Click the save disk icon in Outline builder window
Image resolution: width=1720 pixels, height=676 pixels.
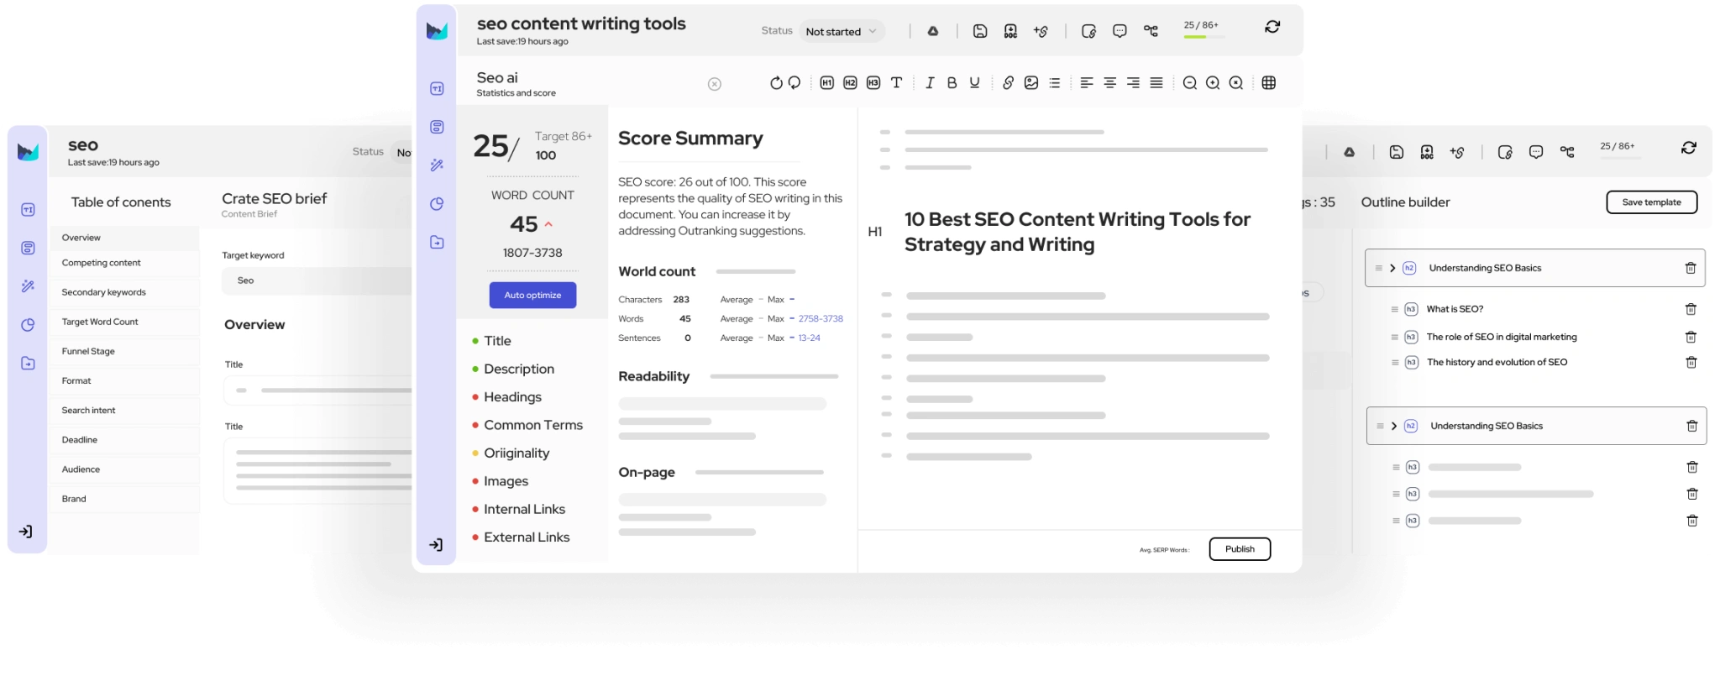click(1397, 152)
